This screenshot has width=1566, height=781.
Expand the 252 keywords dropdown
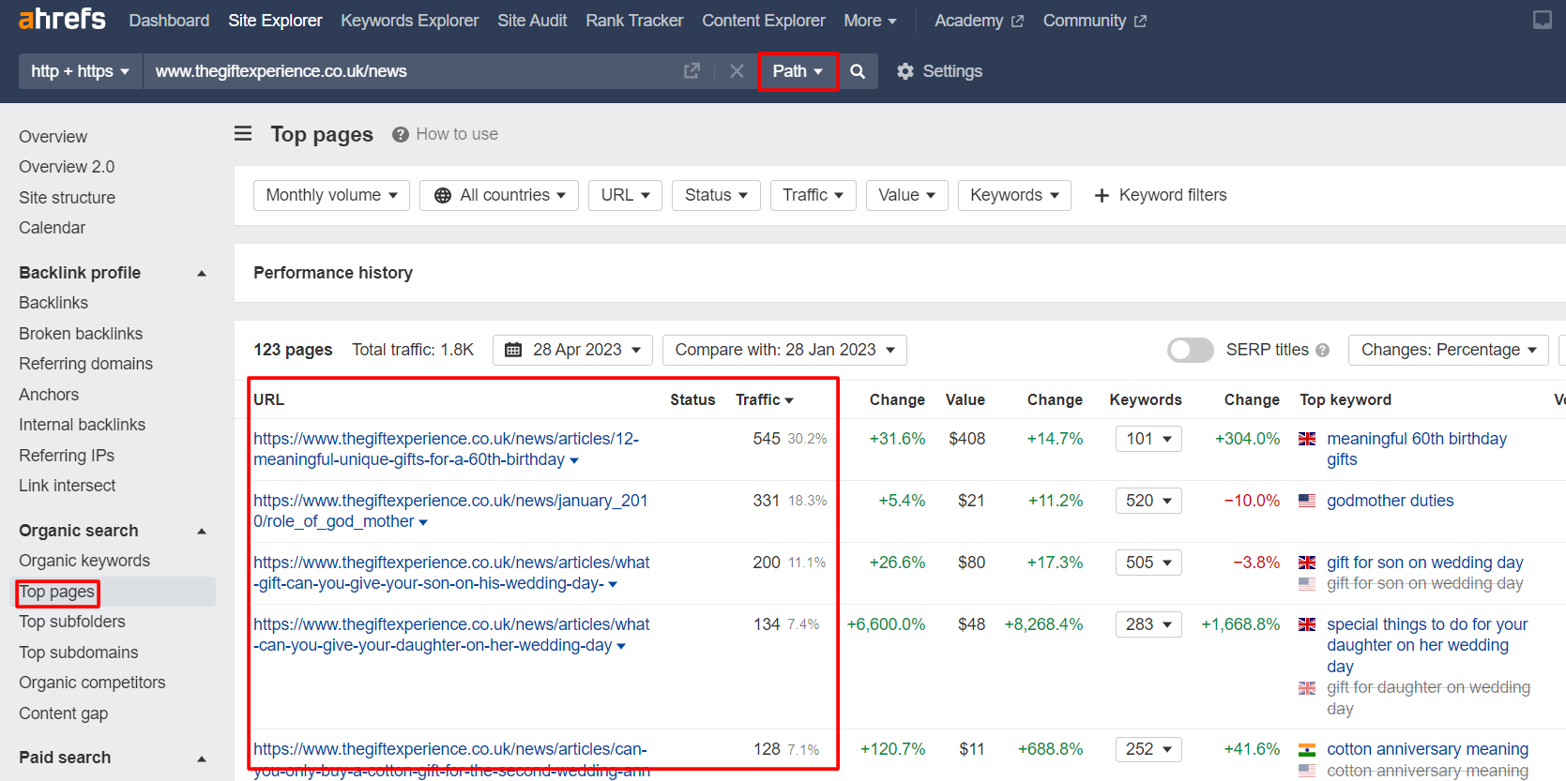coord(1148,749)
